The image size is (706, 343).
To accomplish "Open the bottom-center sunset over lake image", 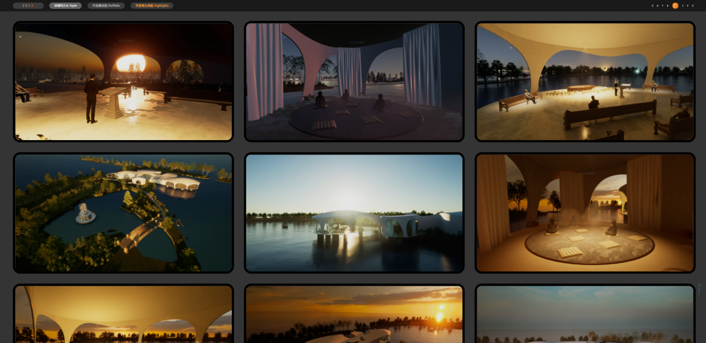I will pos(354,314).
